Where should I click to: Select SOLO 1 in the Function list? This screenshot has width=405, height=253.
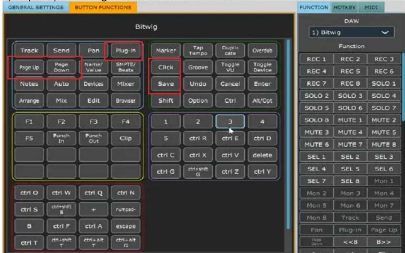(384, 84)
